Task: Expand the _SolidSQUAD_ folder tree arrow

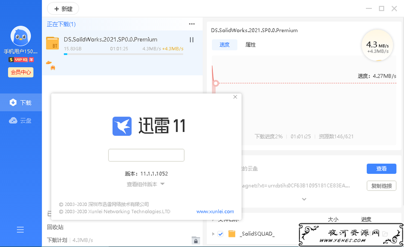Action: point(213,234)
